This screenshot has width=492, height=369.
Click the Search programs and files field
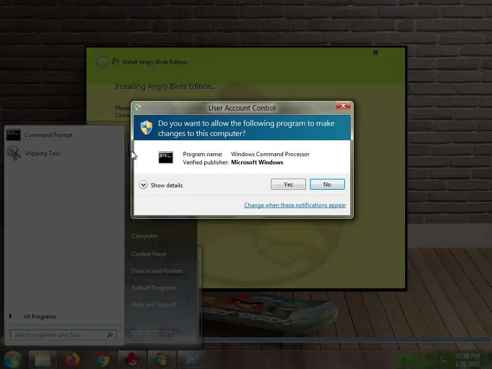63,335
